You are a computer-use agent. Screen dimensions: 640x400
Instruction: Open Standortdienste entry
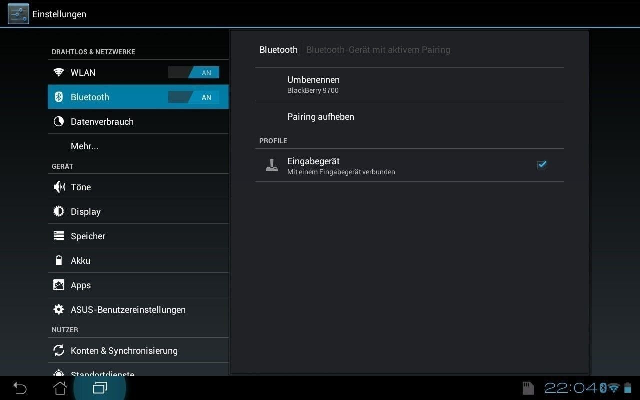[138, 370]
